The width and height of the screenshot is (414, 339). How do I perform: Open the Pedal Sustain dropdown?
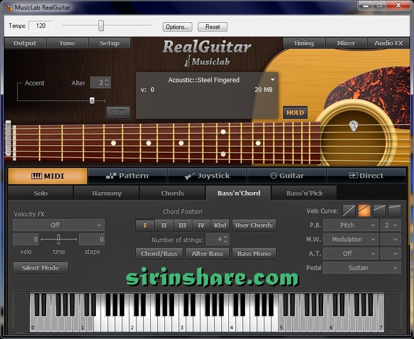pyautogui.click(x=362, y=268)
